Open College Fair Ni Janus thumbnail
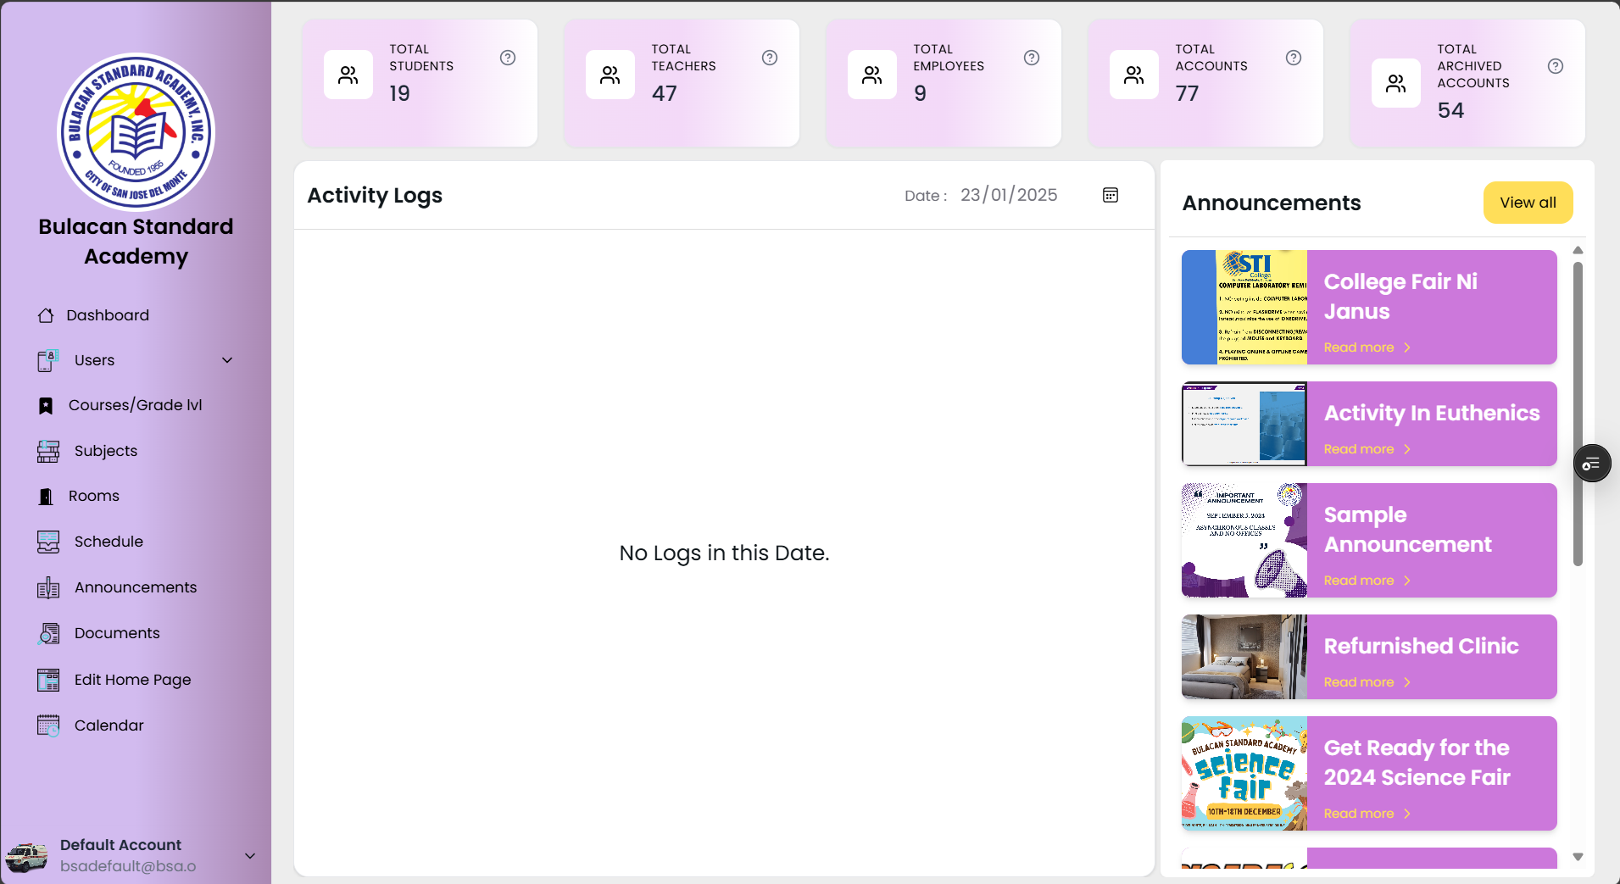1620x884 pixels. point(1244,307)
